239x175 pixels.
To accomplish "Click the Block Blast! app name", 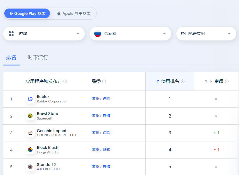I will tap(48, 147).
